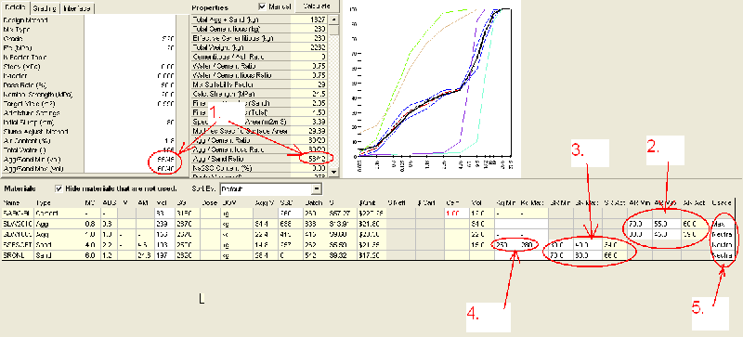Open the Details tab

(x=15, y=8)
